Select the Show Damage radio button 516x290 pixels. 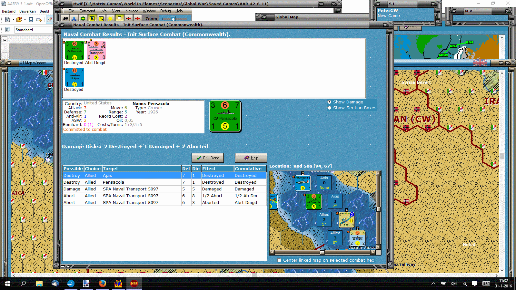(329, 102)
